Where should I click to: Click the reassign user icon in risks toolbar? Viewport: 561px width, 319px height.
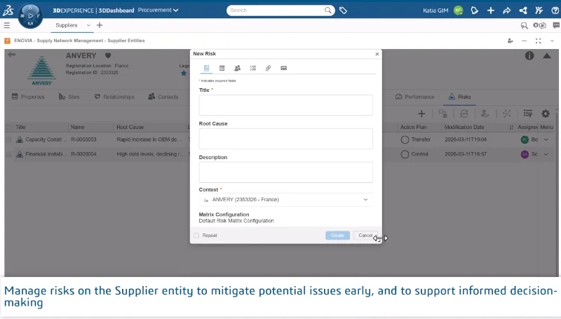485,114
